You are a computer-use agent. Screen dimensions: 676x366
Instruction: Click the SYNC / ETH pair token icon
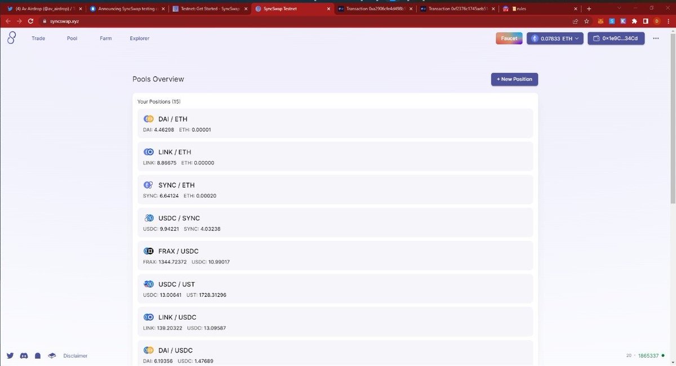pos(148,185)
